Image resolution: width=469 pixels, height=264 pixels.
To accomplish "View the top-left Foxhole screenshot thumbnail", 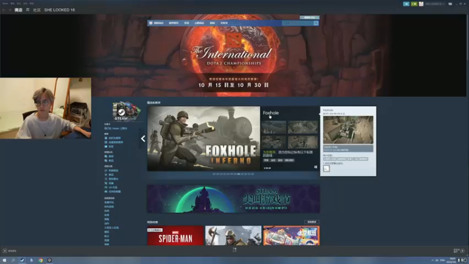I will [274, 127].
